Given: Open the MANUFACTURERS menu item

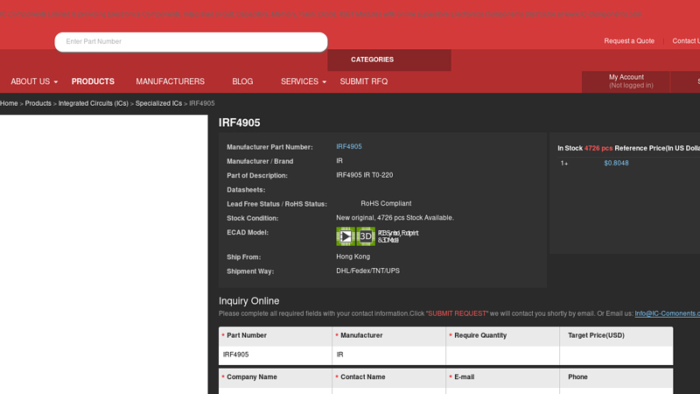Looking at the screenshot, I should (170, 81).
